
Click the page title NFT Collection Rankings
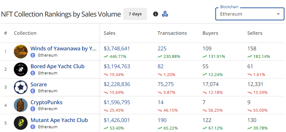click(x=61, y=14)
